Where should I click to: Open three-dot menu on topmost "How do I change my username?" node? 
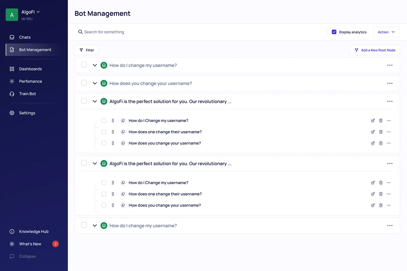click(x=390, y=65)
